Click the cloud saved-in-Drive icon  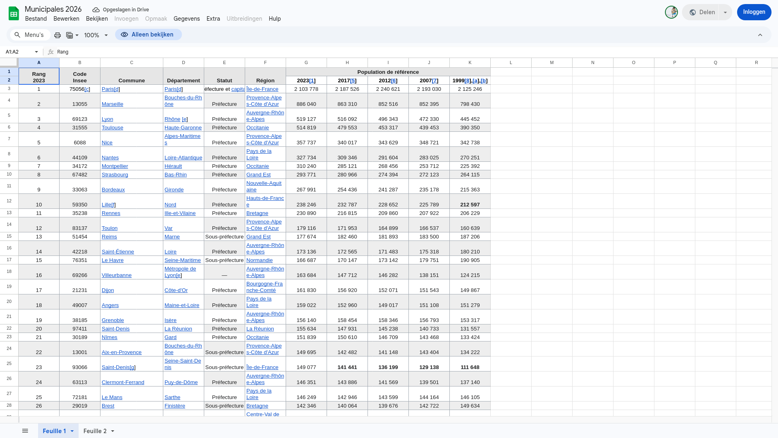96,10
